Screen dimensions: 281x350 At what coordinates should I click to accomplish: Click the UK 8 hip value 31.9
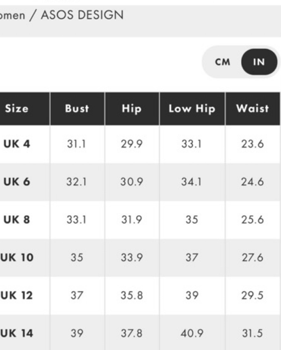[132, 220]
